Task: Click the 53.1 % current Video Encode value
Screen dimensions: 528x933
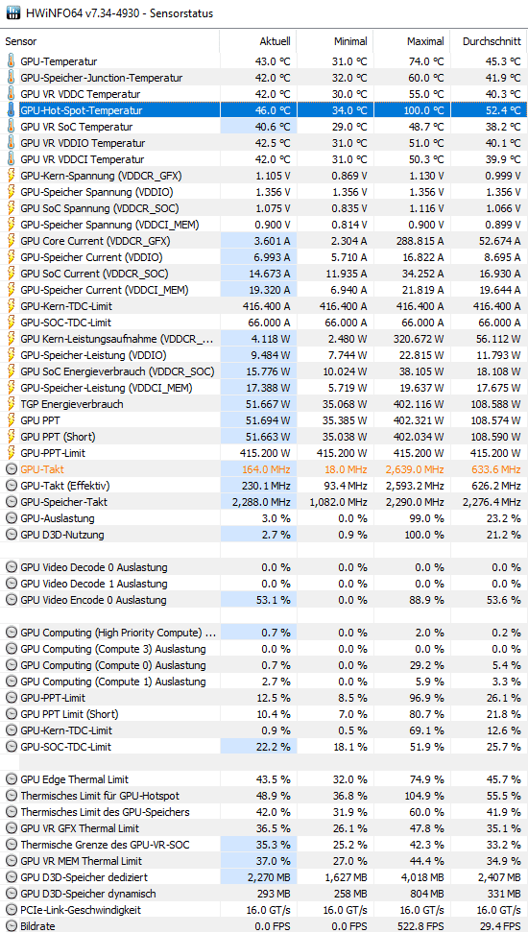Action: pyautogui.click(x=274, y=600)
